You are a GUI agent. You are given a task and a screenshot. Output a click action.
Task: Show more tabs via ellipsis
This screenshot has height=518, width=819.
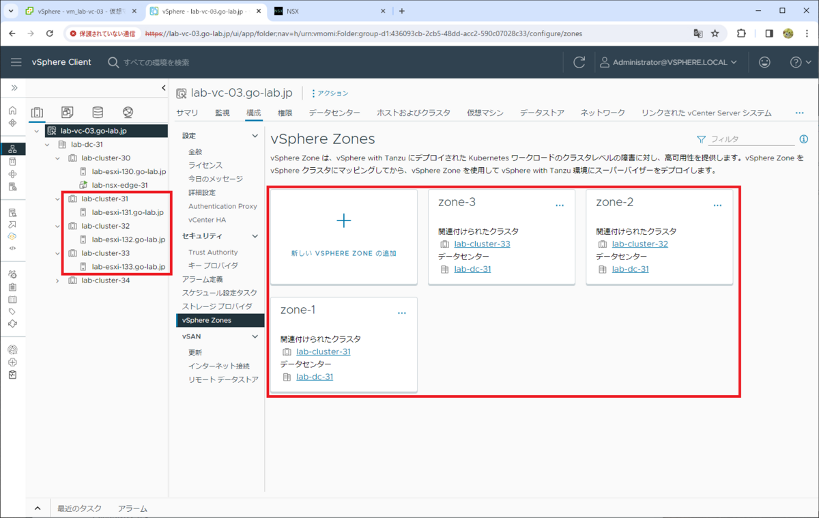[800, 113]
